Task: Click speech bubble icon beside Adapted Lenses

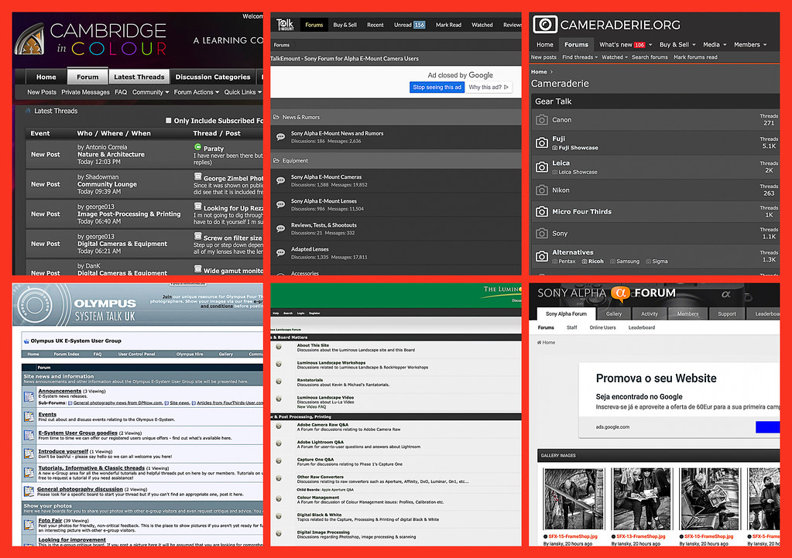Action: (280, 253)
